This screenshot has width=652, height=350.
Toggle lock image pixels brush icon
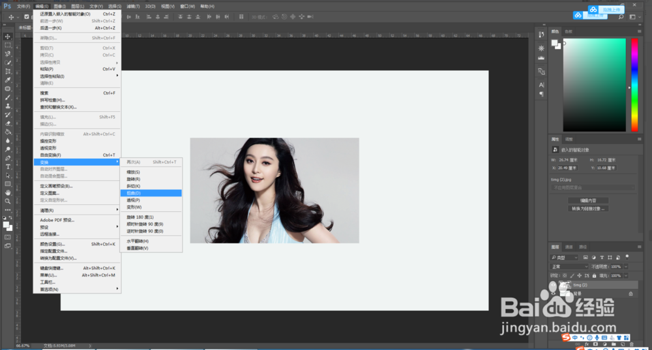coord(572,275)
